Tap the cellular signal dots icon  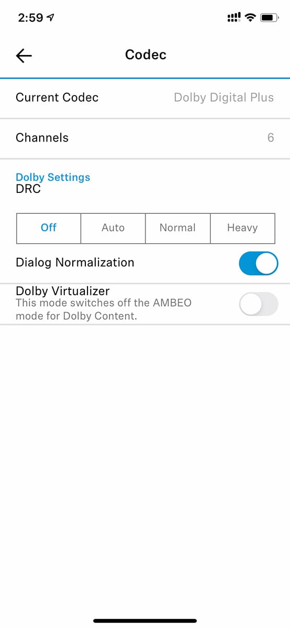(233, 17)
